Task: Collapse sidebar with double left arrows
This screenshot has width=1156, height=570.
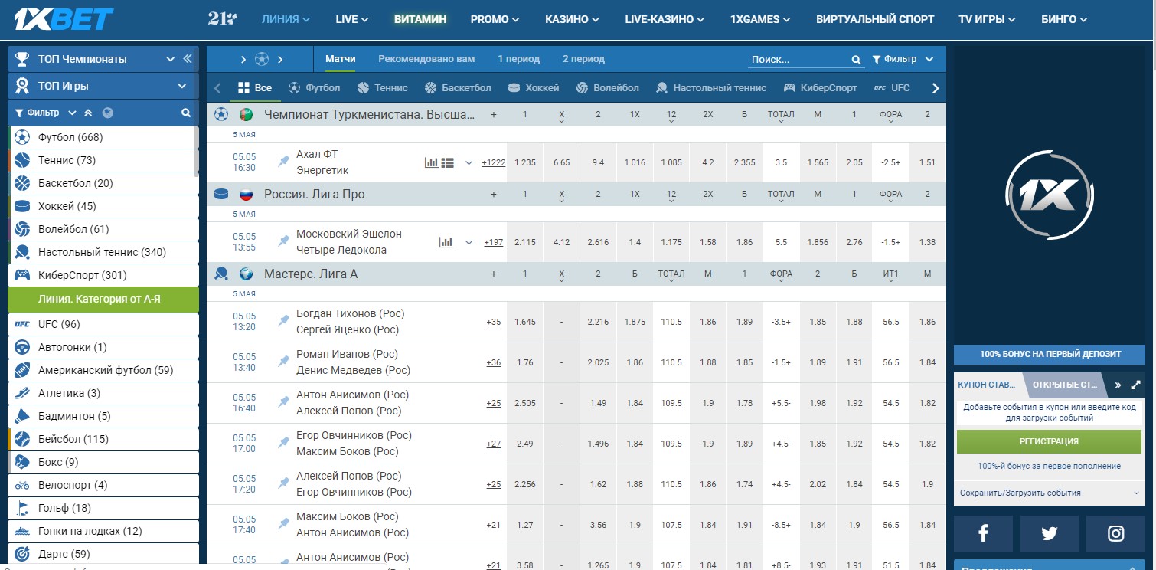Action: [x=188, y=59]
